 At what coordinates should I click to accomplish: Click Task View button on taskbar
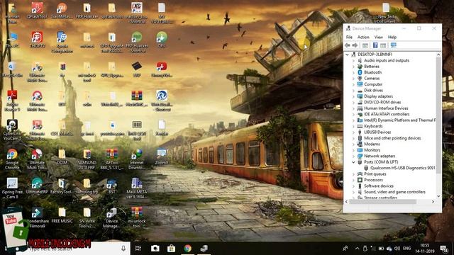point(138,249)
